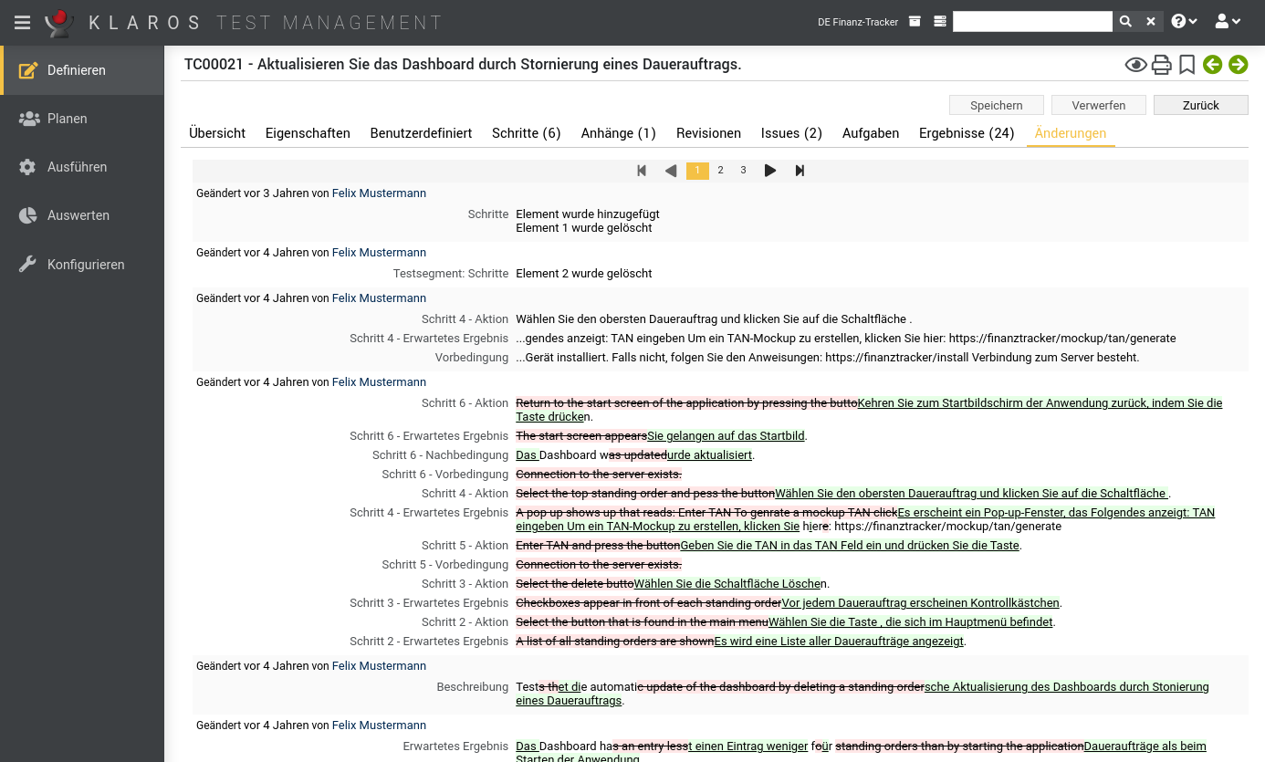Select the Änderungen tab
Image resolution: width=1265 pixels, height=762 pixels.
1071,133
